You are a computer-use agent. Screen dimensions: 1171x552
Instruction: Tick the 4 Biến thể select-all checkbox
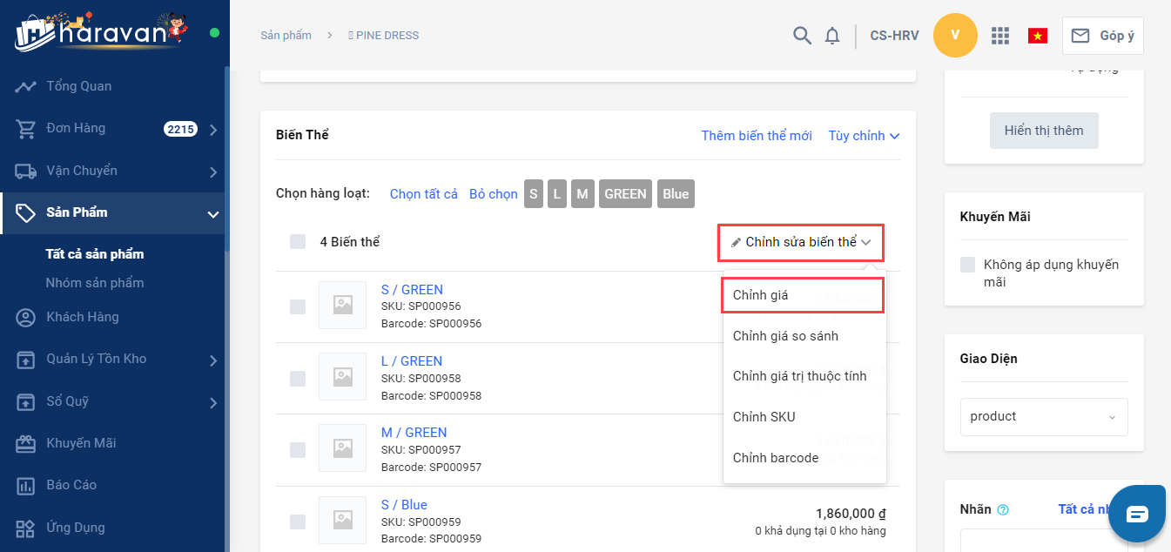[298, 241]
